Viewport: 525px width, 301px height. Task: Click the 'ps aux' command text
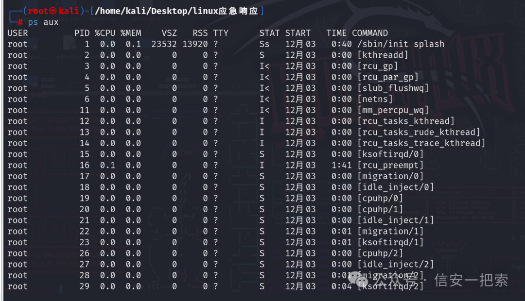click(x=43, y=22)
